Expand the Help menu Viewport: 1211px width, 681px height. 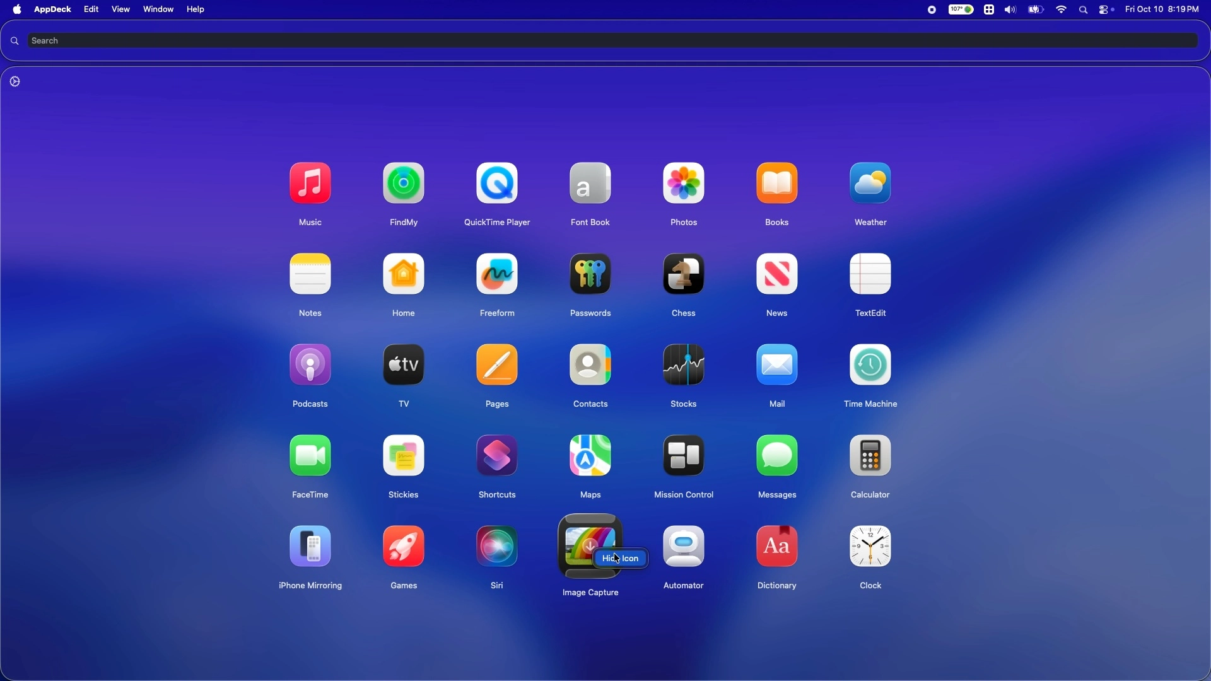[197, 9]
